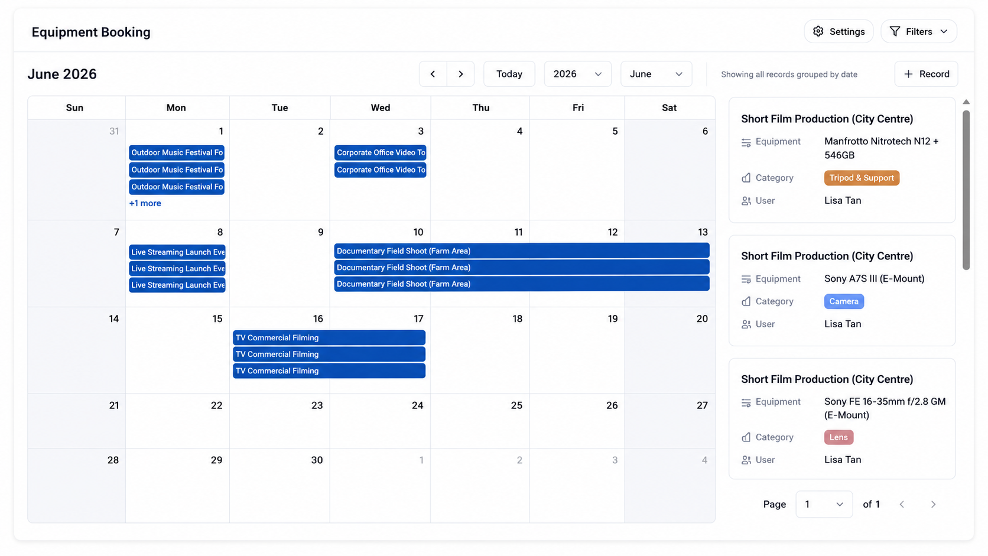This screenshot has height=556, width=988.
Task: Open last Documentary Field Shoot event bar
Action: (x=522, y=284)
